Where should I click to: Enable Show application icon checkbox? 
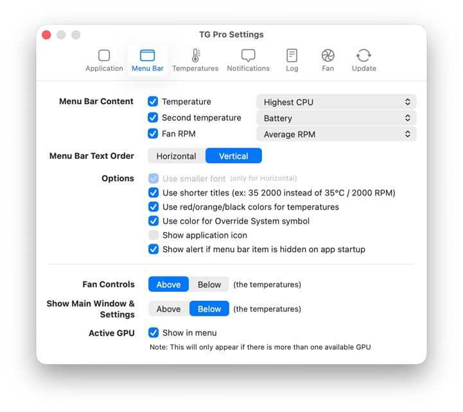pyautogui.click(x=153, y=235)
